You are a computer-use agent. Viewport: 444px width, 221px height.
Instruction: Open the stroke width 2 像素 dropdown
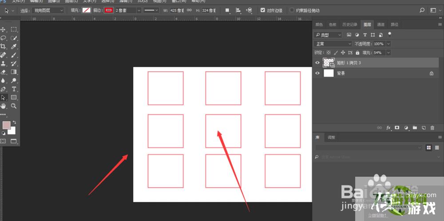139,11
